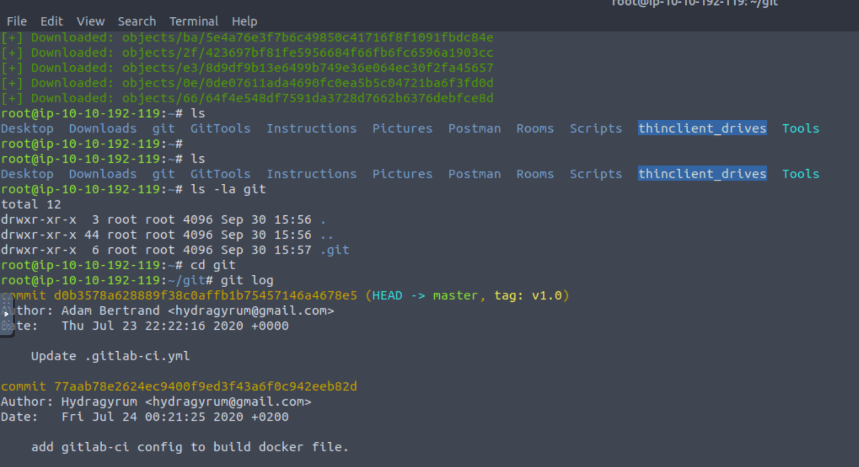
Task: Open the Search menu
Action: pyautogui.click(x=137, y=21)
